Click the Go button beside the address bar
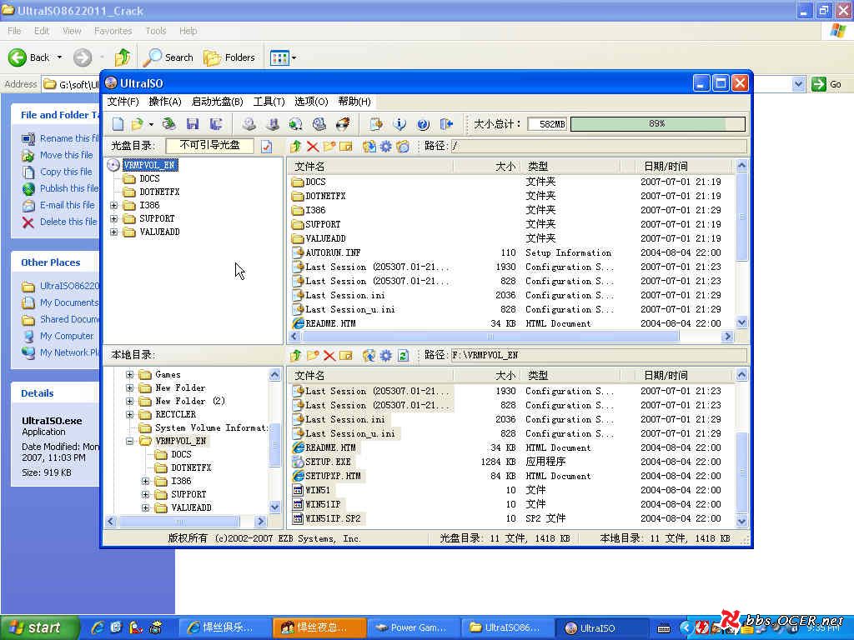 pos(826,84)
